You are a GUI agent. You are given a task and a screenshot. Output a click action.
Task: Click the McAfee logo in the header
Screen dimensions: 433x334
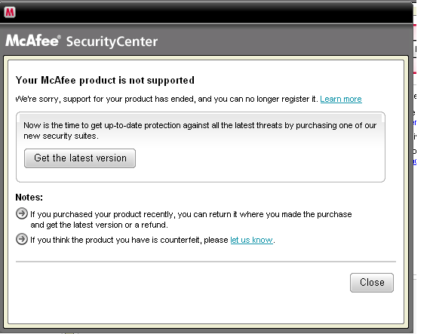32,41
